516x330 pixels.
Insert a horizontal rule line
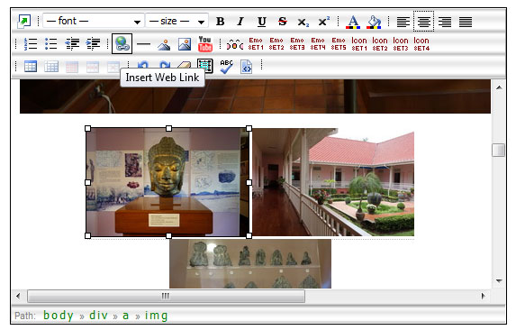click(143, 44)
